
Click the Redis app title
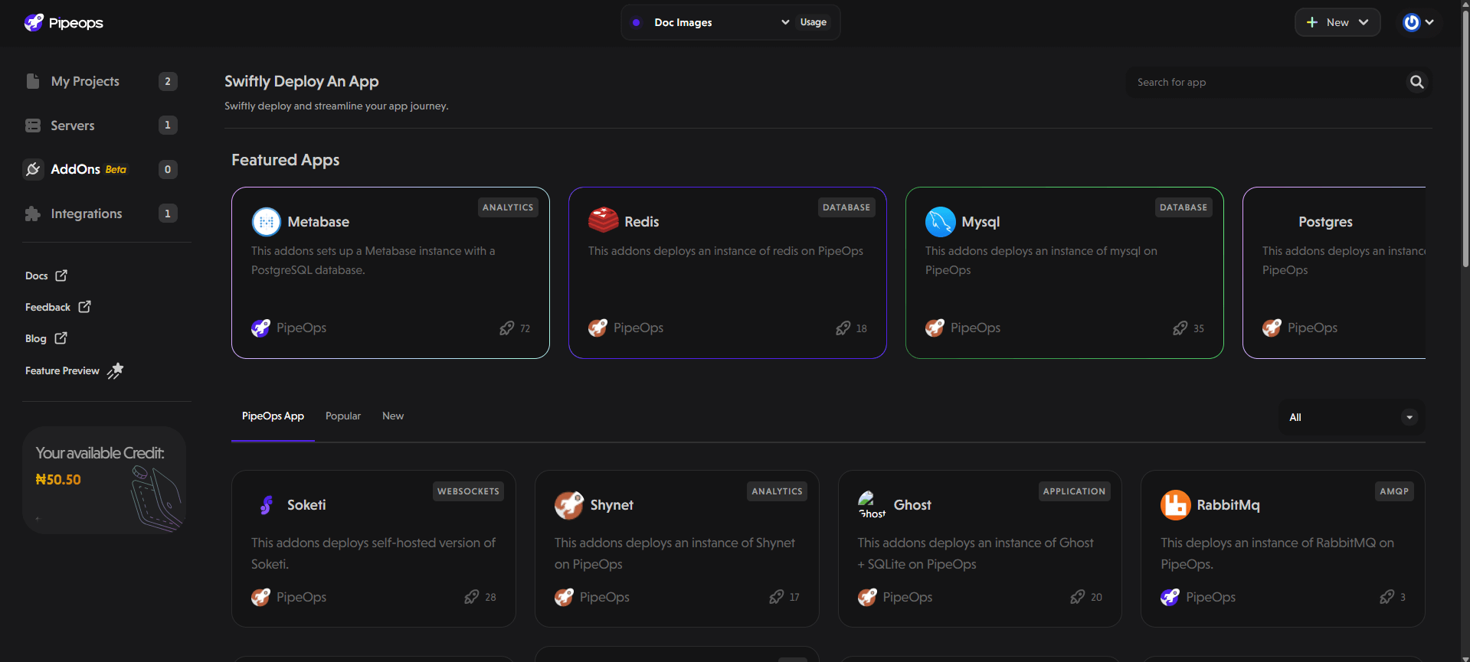coord(641,222)
